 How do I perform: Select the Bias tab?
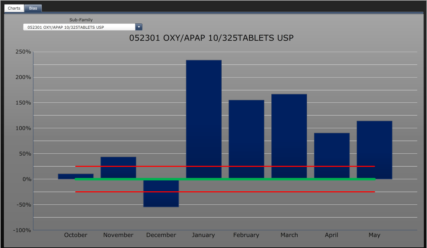[33, 8]
